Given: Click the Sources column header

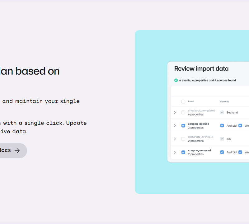Looking at the screenshot, I should [x=224, y=102].
